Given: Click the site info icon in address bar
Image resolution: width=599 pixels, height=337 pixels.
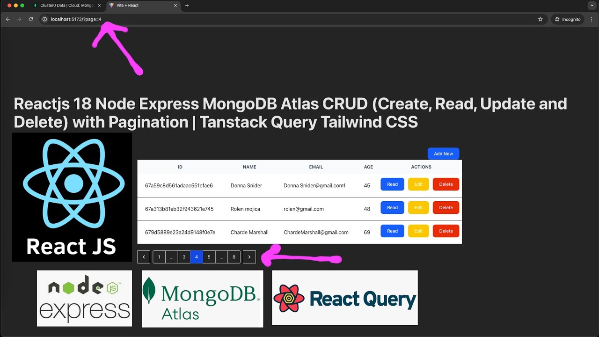Looking at the screenshot, I should [45, 19].
